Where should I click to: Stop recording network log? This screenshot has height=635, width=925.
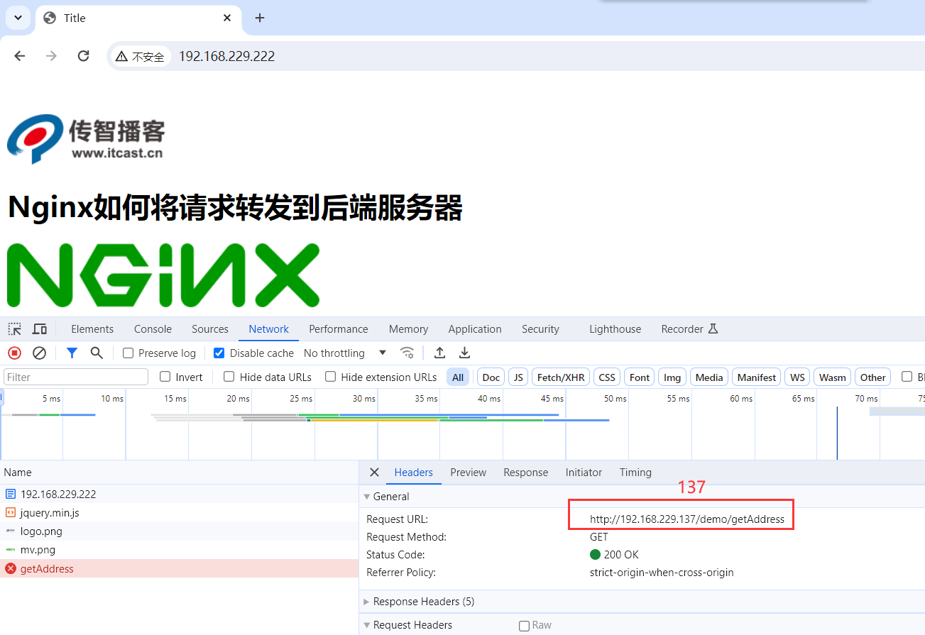14,353
